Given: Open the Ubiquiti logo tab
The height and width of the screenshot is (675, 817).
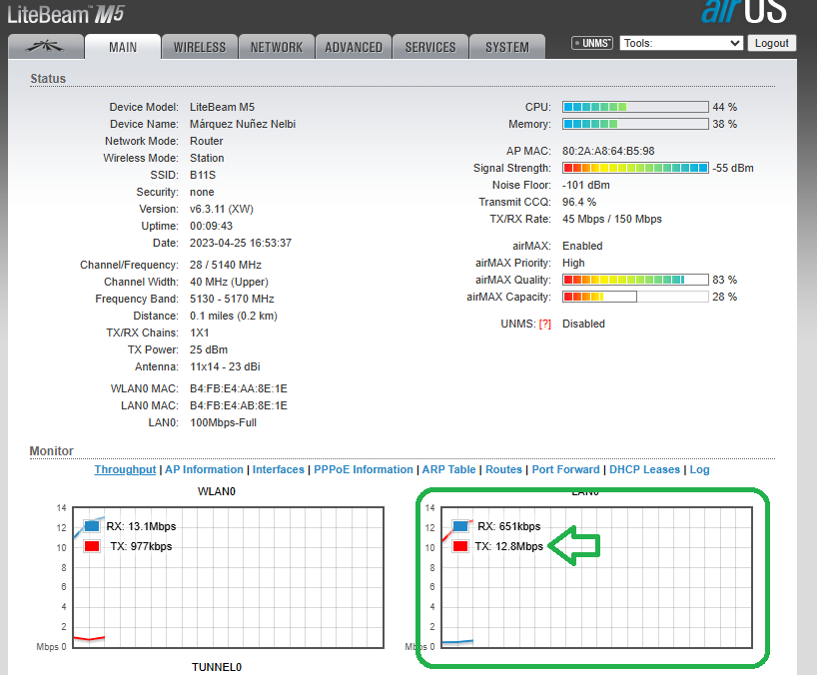Looking at the screenshot, I should pyautogui.click(x=44, y=47).
